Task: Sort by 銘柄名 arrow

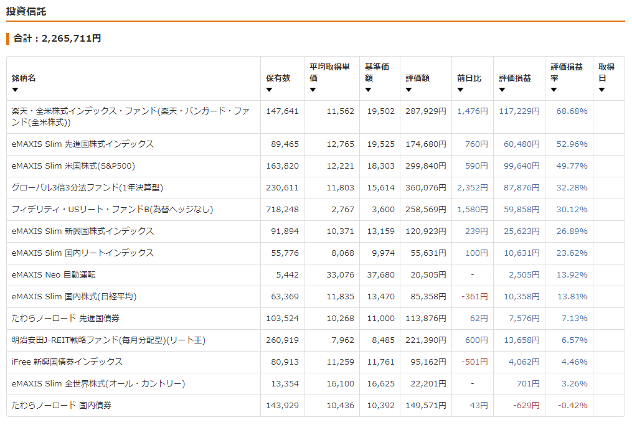Action: [16, 90]
